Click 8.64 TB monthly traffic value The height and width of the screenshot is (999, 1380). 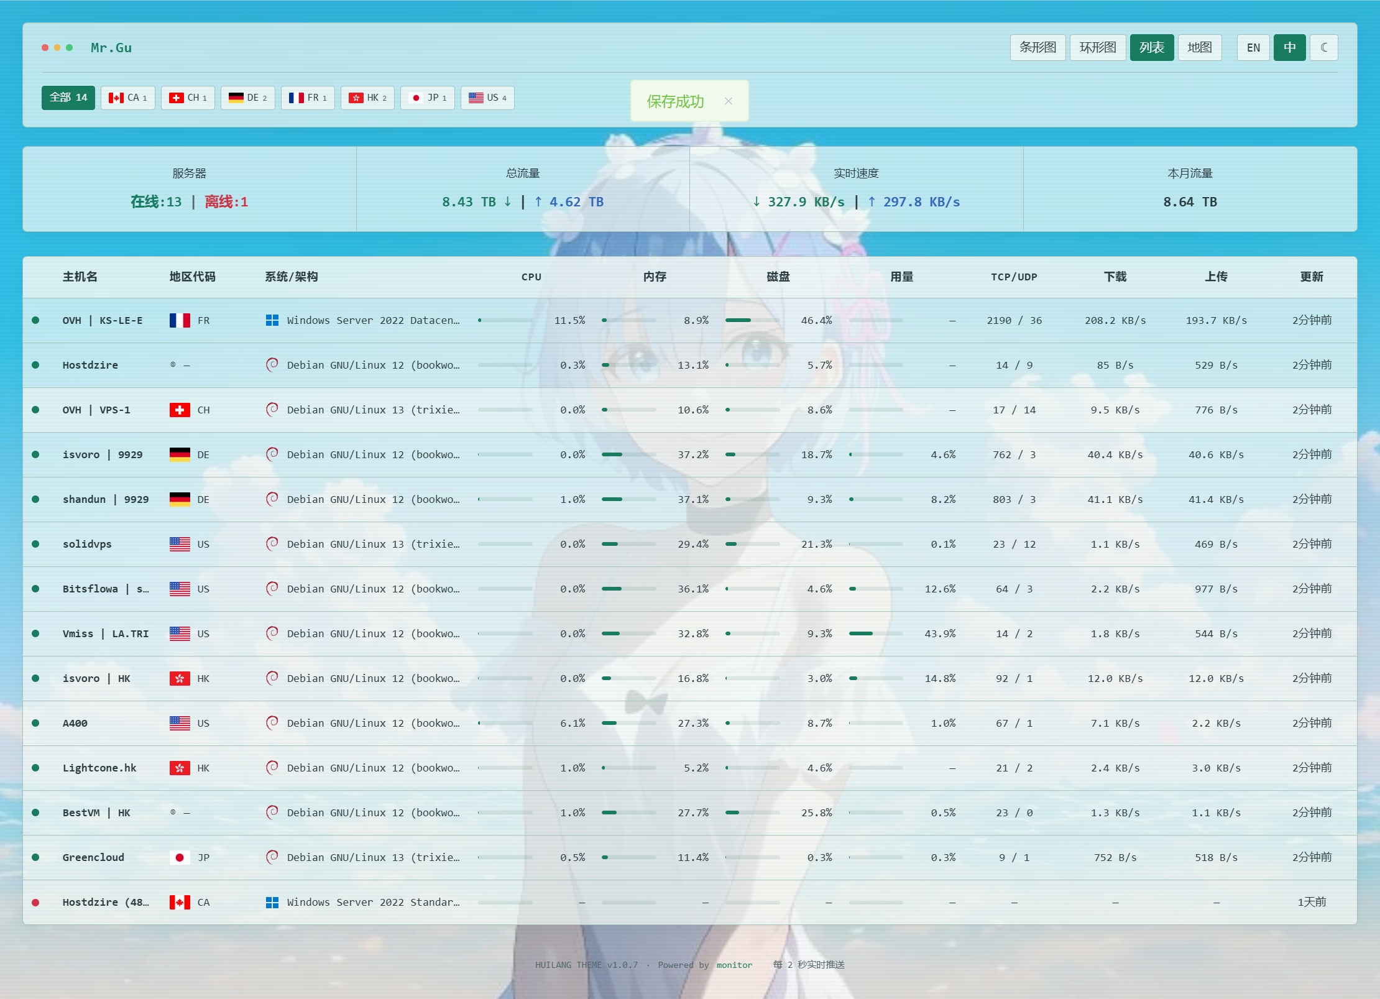(x=1190, y=201)
